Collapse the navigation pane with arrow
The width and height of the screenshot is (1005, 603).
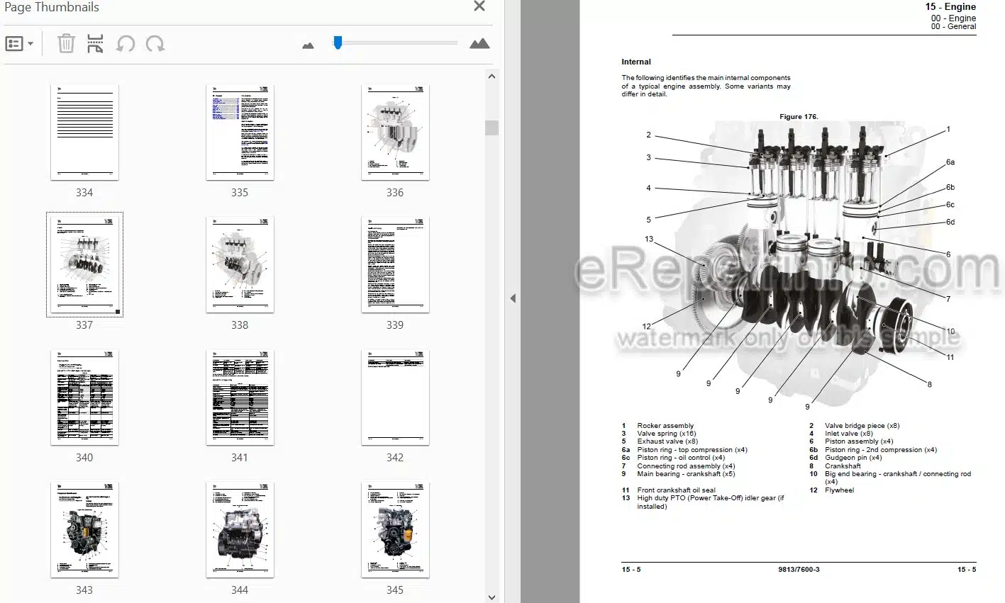tap(513, 298)
